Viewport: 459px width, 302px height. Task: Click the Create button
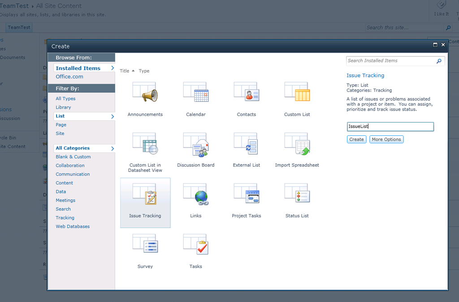pos(356,139)
